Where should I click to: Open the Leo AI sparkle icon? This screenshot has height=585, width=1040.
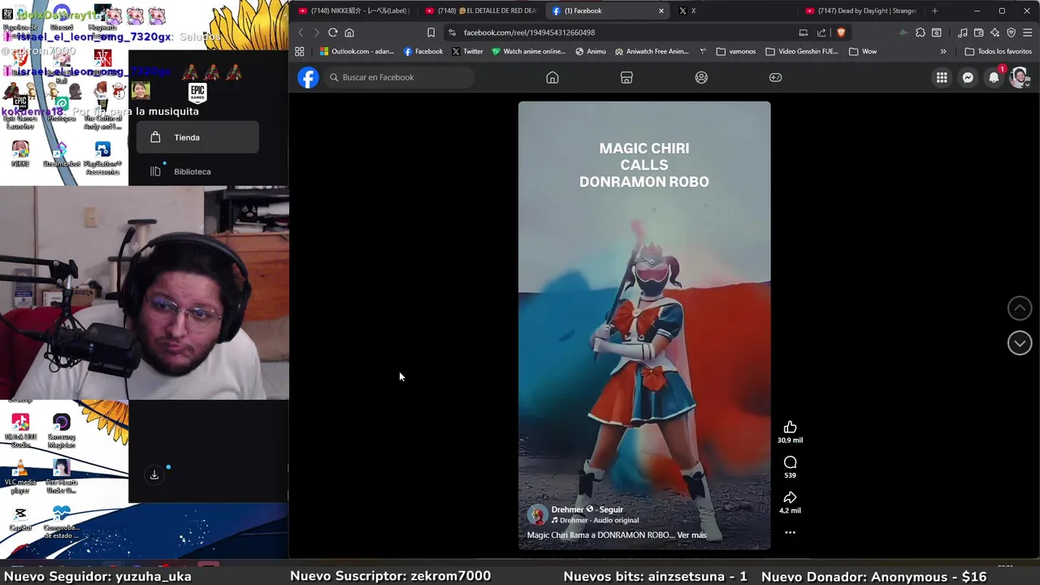click(995, 32)
